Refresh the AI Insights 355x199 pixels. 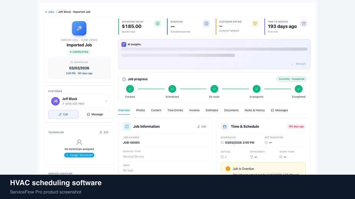(298, 64)
